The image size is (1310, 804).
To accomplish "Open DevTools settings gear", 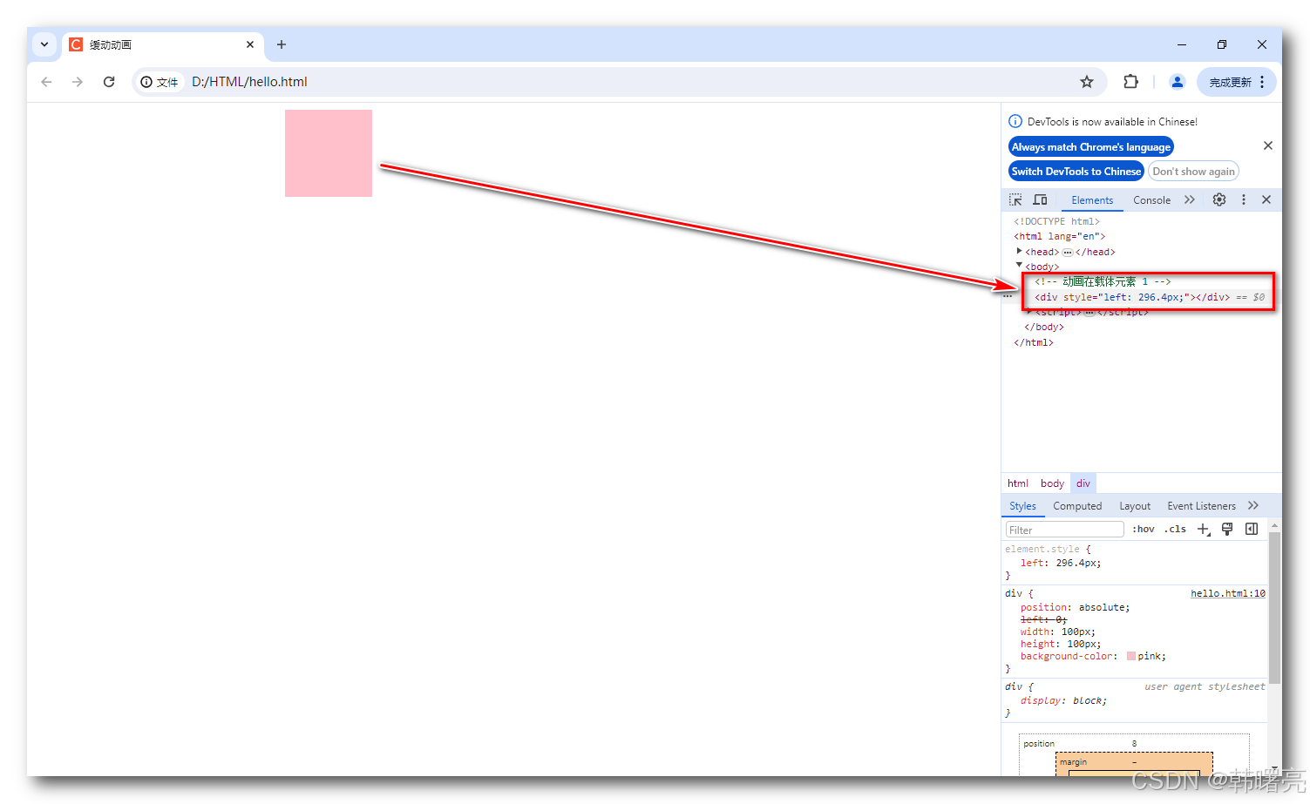I will tap(1219, 199).
